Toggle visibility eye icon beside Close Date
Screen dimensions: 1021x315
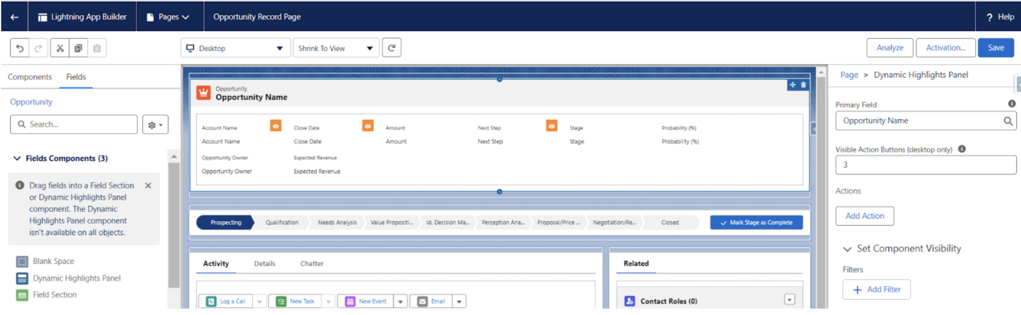(x=368, y=126)
